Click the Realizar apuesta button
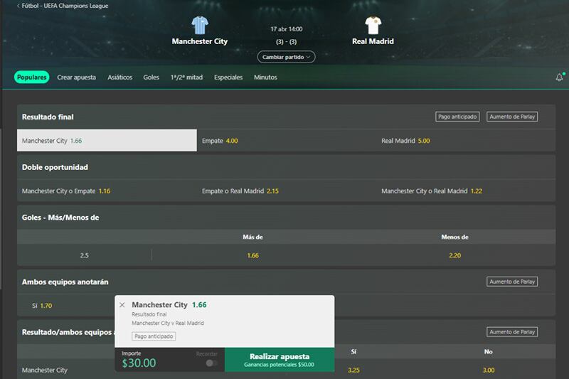Screen dimensions: 569x379 pyautogui.click(x=280, y=360)
